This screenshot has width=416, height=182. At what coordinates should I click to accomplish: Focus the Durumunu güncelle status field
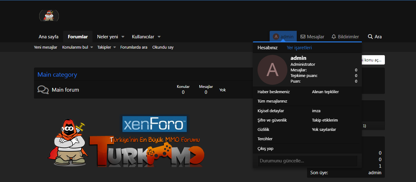307,161
